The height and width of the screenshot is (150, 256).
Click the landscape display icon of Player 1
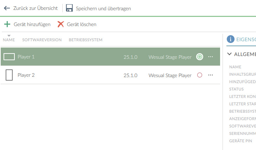9,57
